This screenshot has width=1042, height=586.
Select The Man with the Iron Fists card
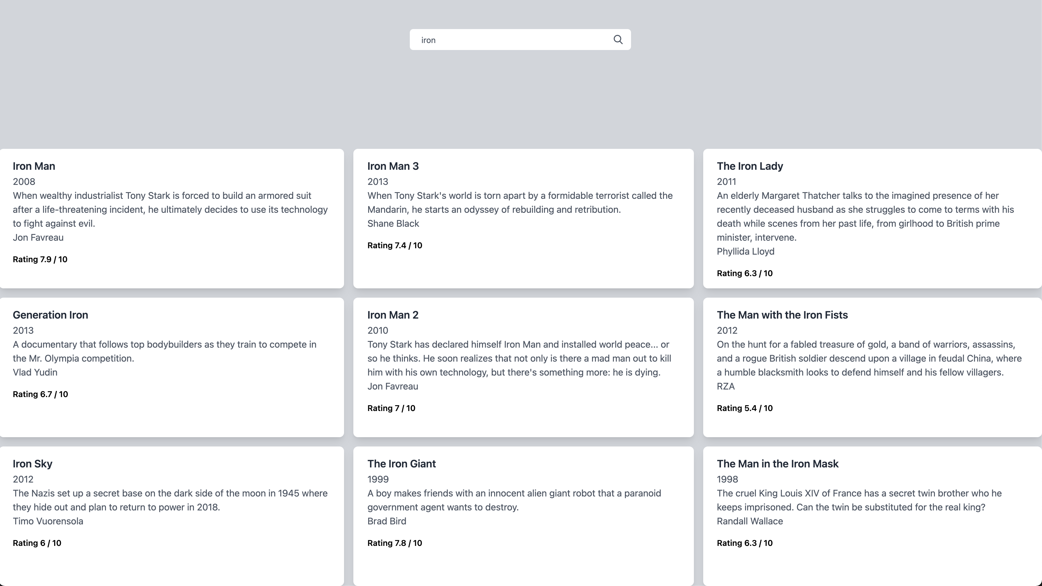click(x=782, y=315)
